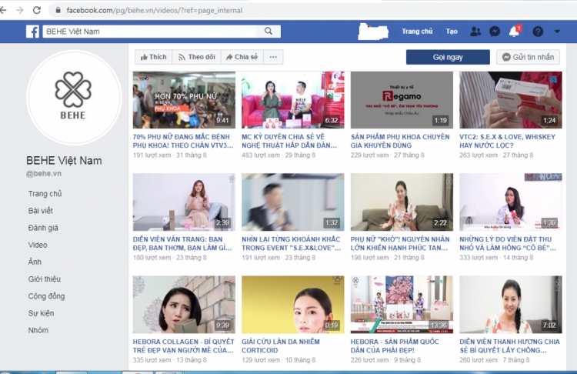This screenshot has width=577, height=374.
Task: Open the three-dots more options button
Action: (273, 57)
